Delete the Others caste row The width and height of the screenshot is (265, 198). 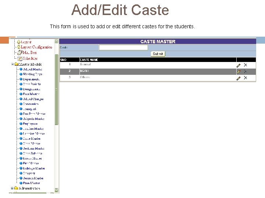point(245,78)
